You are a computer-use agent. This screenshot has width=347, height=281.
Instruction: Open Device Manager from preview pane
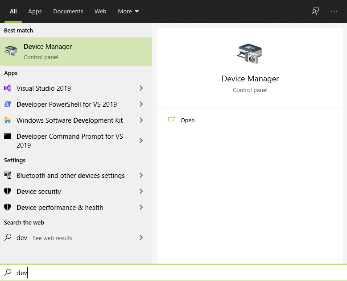click(187, 120)
